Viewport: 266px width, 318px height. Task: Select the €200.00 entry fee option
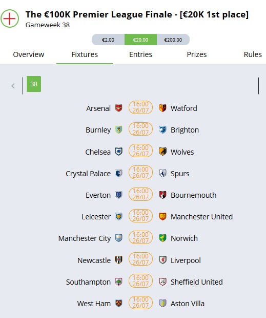point(173,40)
